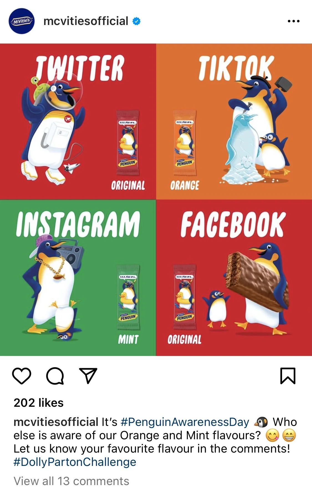Tap the Twitter astronaut penguin panel
This screenshot has width=312, height=492.
click(x=78, y=121)
